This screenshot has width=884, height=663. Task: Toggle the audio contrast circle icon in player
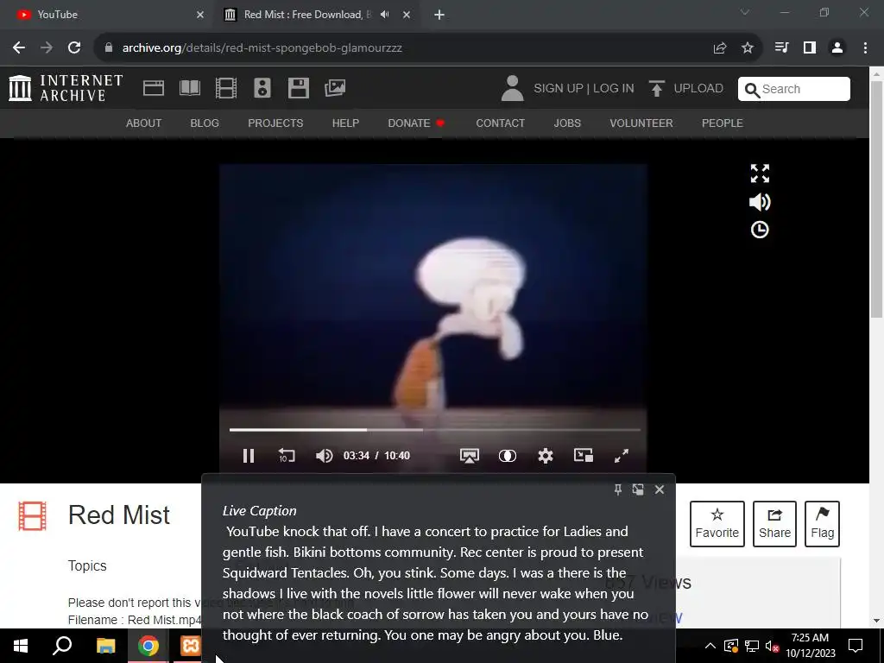tap(508, 456)
